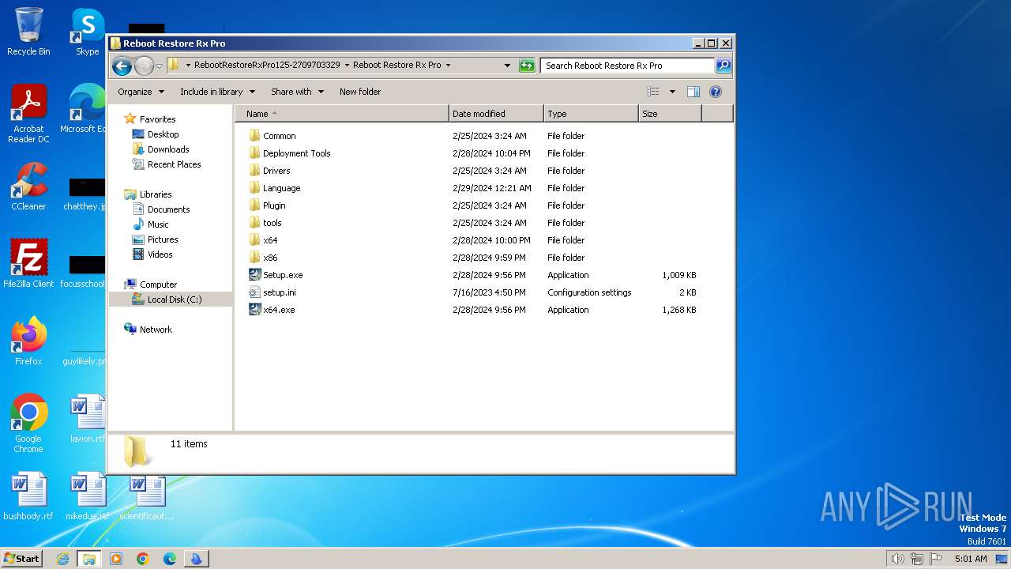Click the 1,268 KB size cell of x64.exe
1011x569 pixels.
tap(679, 310)
